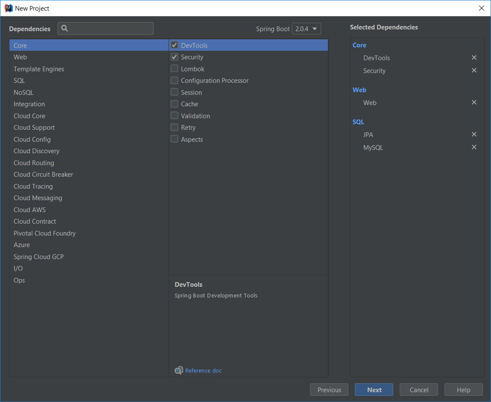Click the IntelliJ IDEA logo icon
The width and height of the screenshot is (491, 402).
8,8
